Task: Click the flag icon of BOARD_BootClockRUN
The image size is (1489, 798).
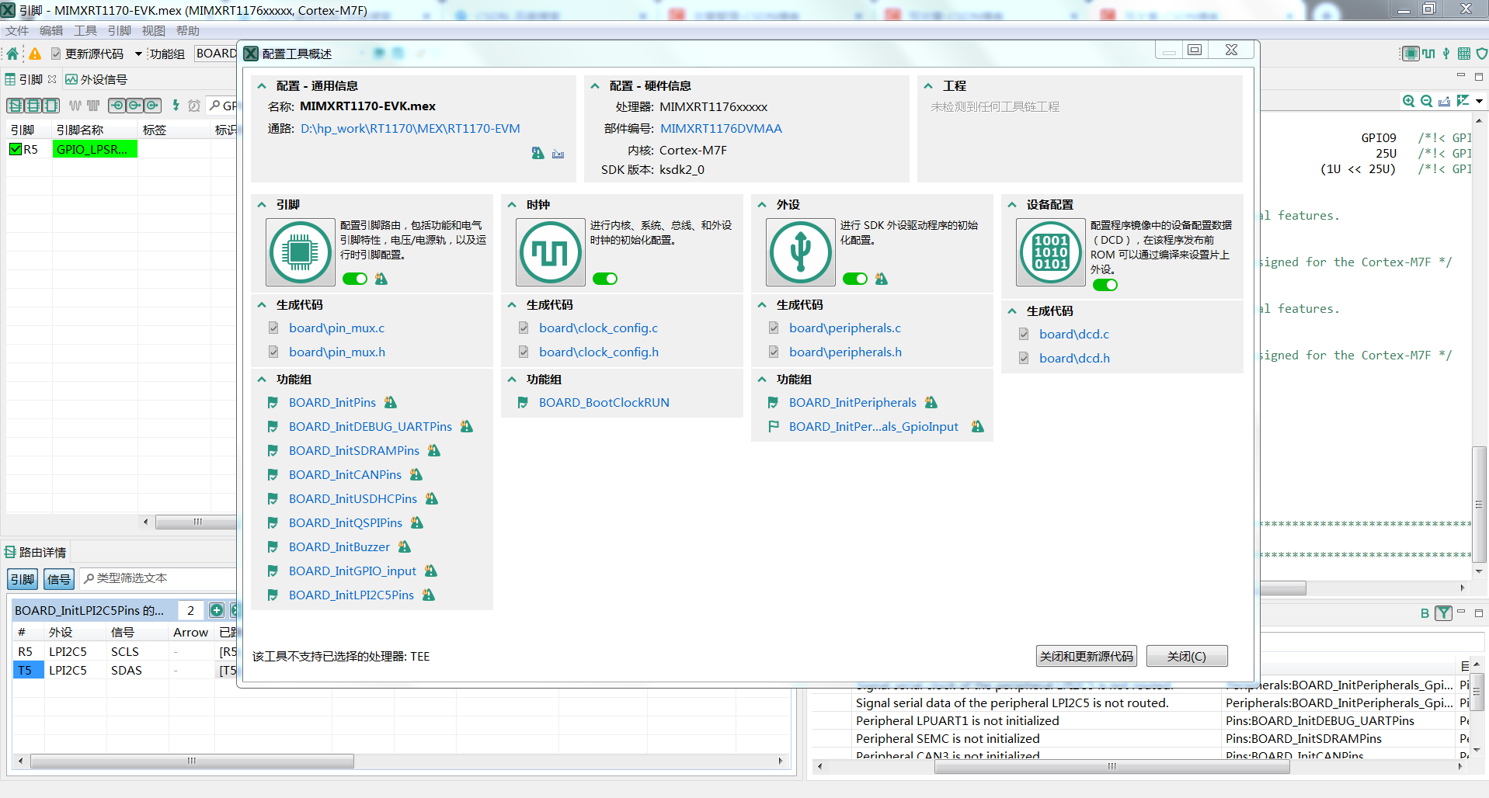Action: tap(523, 402)
